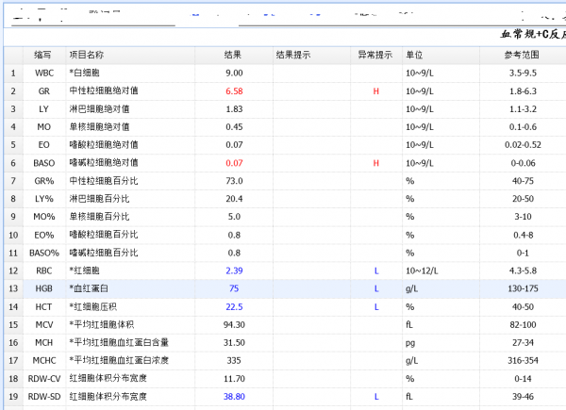Select the MCV abbreviation cell

click(x=44, y=325)
